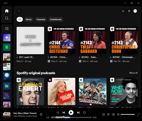Open pink loop logo playlist in sidebar
Image resolution: width=142 pixels, height=121 pixels.
[7, 96]
